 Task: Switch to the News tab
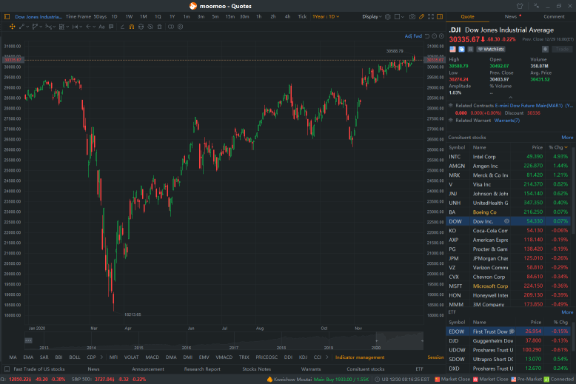coord(511,16)
